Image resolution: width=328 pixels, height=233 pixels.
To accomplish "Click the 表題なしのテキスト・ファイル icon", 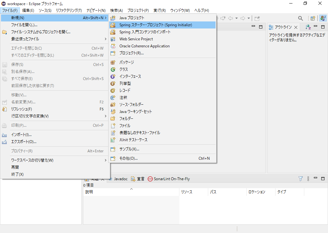I will (x=113, y=133).
